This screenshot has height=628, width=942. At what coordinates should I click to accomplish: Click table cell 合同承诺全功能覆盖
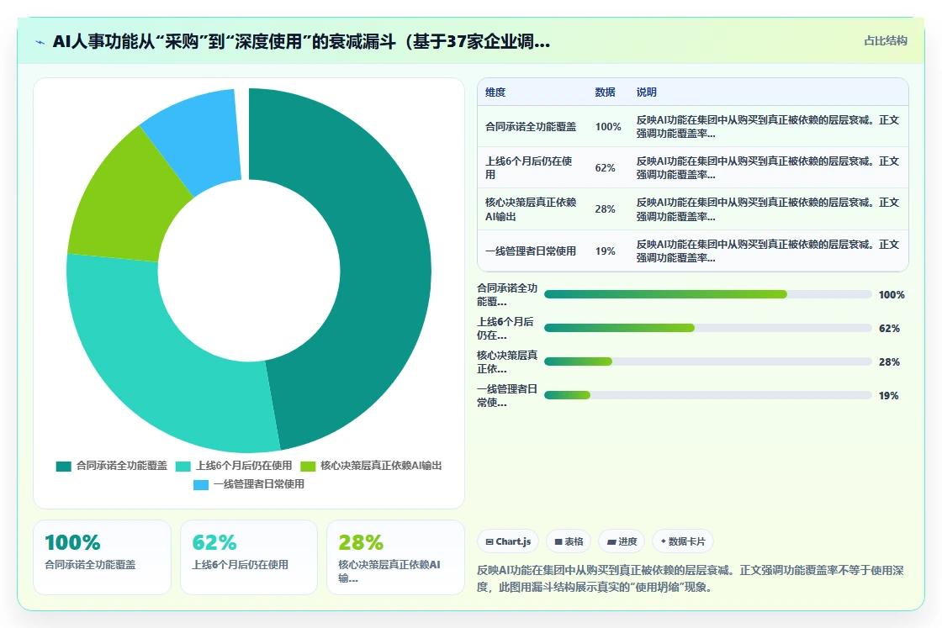pyautogui.click(x=531, y=127)
